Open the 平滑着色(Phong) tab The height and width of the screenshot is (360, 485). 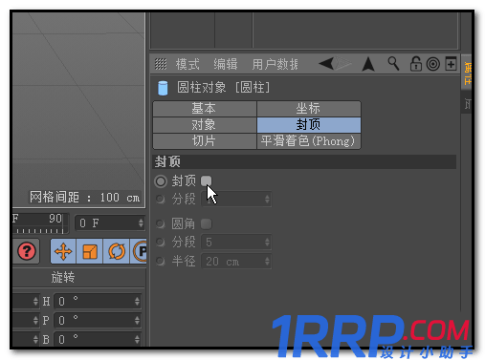pyautogui.click(x=309, y=141)
